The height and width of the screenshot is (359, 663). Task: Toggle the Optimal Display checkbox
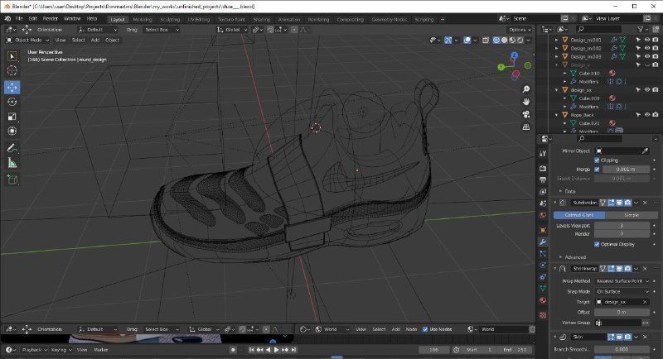pos(597,244)
